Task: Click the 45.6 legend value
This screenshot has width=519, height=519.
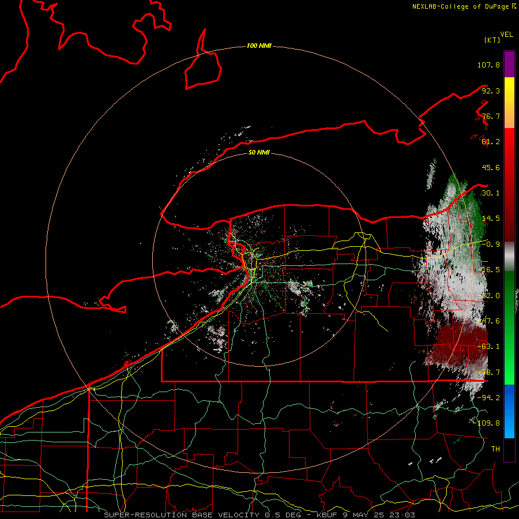Action: click(x=491, y=167)
